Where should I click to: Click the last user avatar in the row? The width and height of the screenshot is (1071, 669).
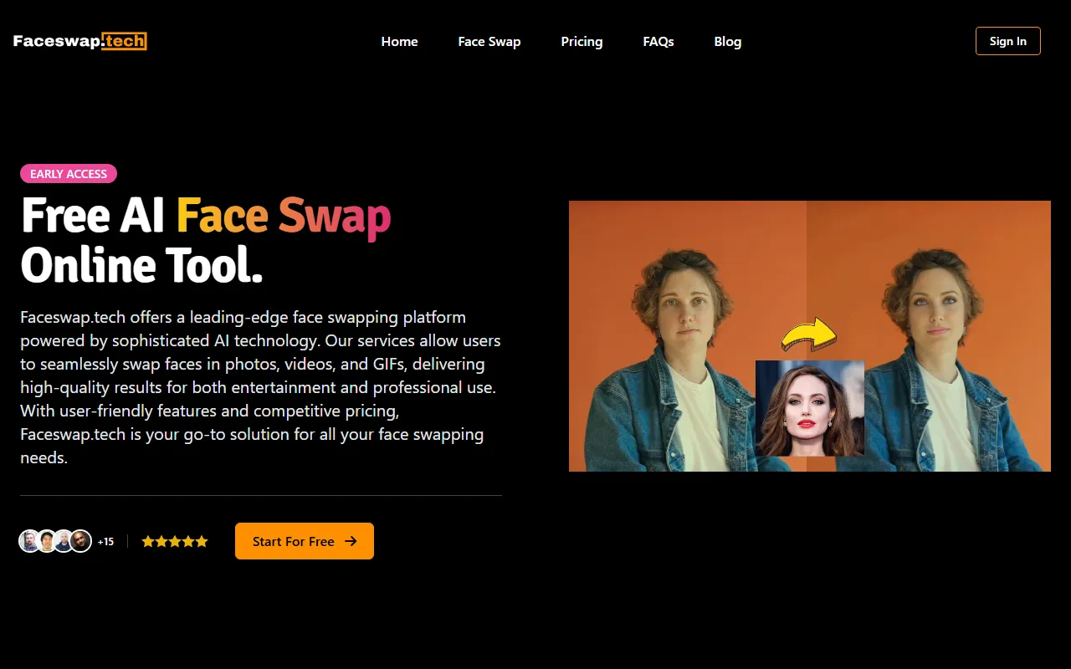point(80,541)
